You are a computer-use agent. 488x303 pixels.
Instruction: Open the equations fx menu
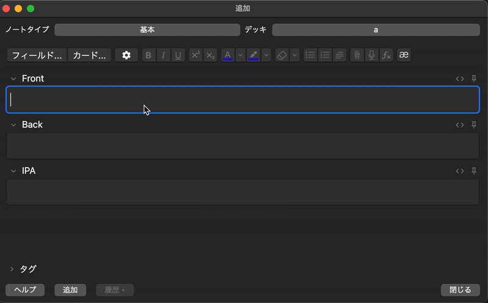pyautogui.click(x=386, y=55)
